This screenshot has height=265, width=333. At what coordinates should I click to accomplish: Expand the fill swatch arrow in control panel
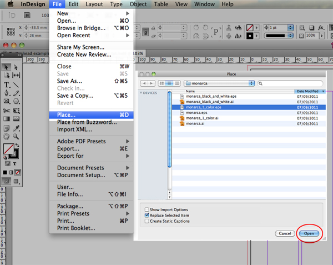(x=256, y=28)
